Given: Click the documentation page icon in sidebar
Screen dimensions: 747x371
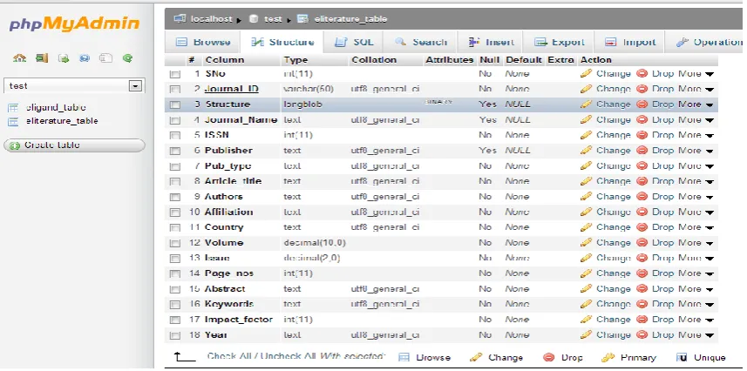Looking at the screenshot, I should (105, 58).
